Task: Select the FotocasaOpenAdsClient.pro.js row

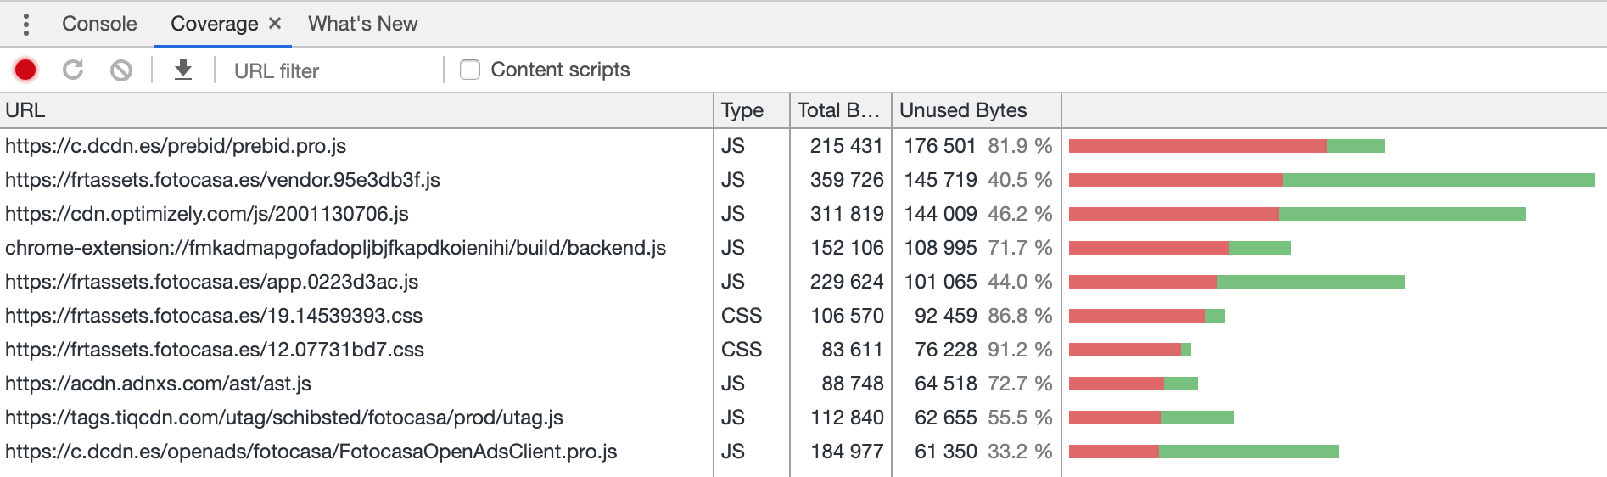Action: tap(311, 452)
